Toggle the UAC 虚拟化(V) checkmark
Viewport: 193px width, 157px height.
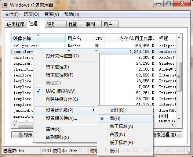click(x=38, y=91)
